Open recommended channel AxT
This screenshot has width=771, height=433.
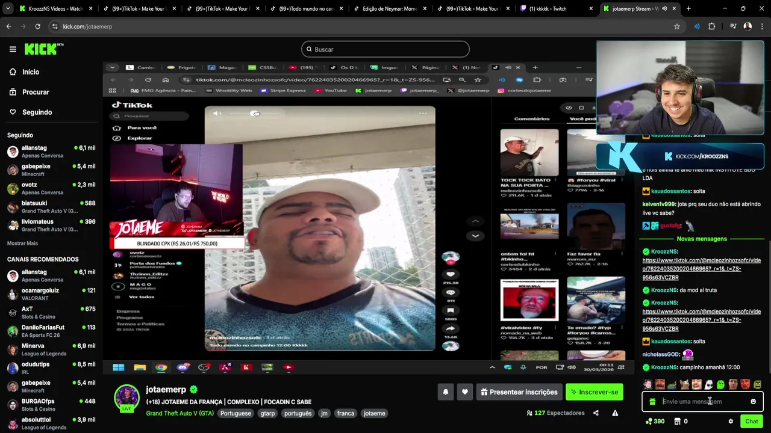click(51, 312)
